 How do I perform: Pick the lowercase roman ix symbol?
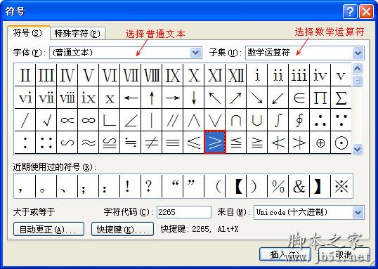click(x=89, y=98)
